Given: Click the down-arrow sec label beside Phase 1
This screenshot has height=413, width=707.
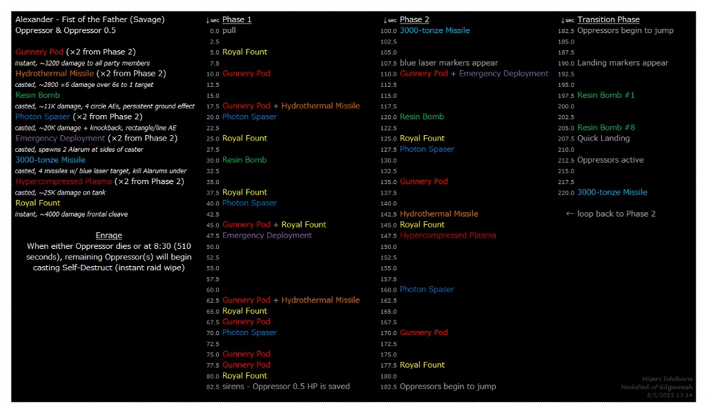Looking at the screenshot, I should 213,20.
